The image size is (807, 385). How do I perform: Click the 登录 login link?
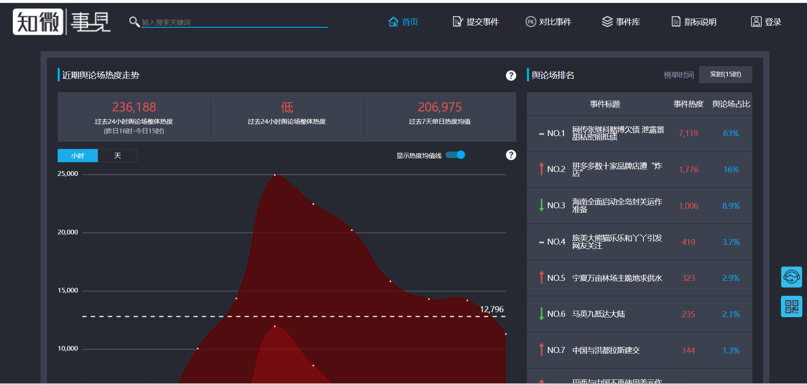click(773, 22)
